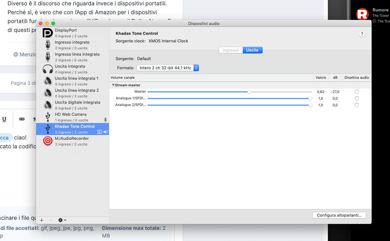The height and width of the screenshot is (241, 390).
Task: Select the Uscita linea integrata 1 row
Action: 73,81
